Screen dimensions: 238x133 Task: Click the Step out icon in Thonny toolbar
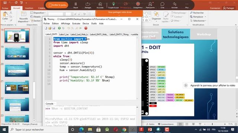pyautogui.click(x=77, y=28)
